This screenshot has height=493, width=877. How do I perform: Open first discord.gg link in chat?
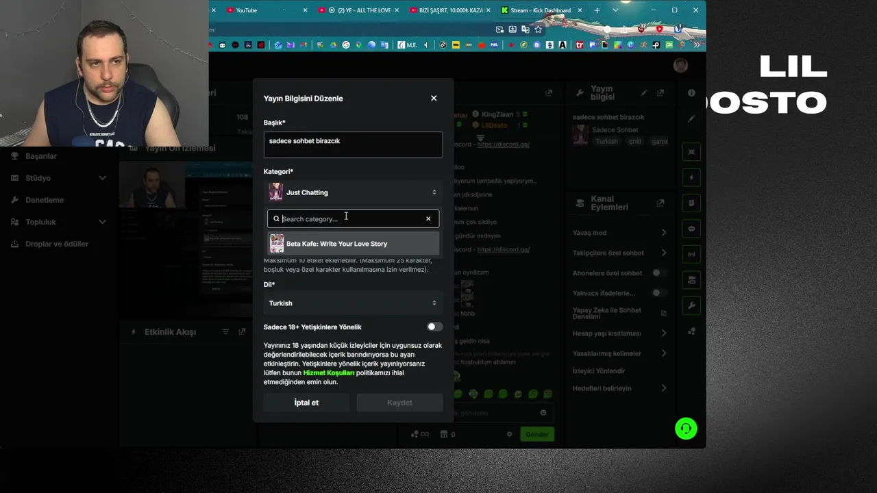(x=504, y=144)
